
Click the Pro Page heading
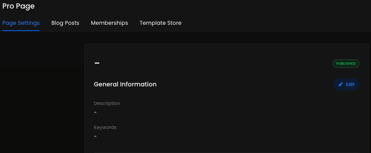[x=19, y=6]
